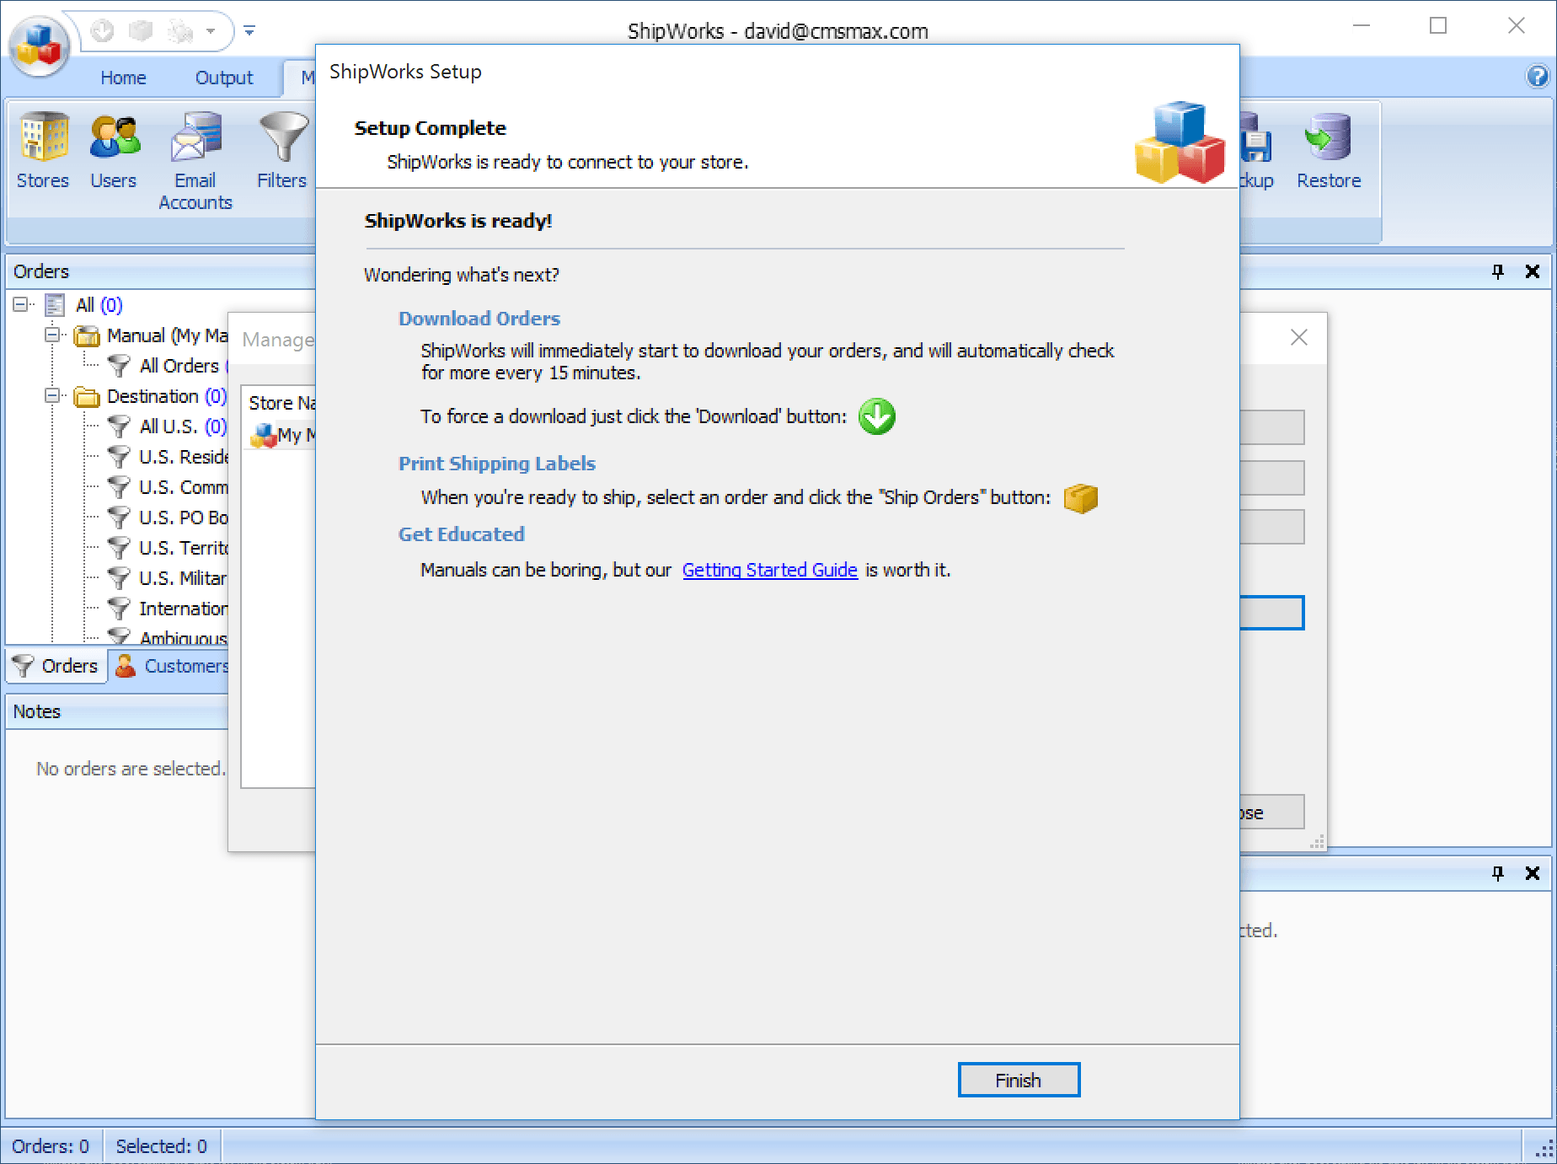Image resolution: width=1557 pixels, height=1164 pixels.
Task: Click the ShipWorks cubes logo in dialog
Action: (1180, 142)
